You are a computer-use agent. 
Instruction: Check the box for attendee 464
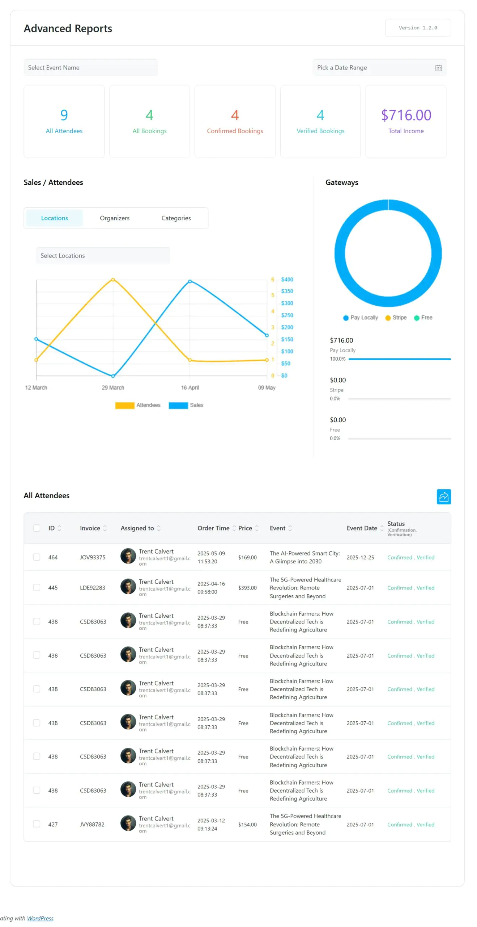(x=37, y=557)
